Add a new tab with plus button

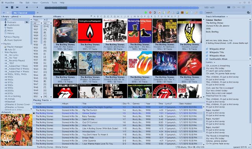[x=38, y=13]
